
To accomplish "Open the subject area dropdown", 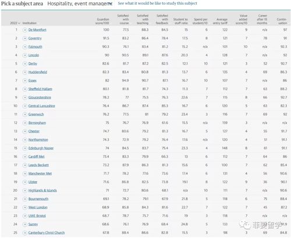I will pos(80,3).
